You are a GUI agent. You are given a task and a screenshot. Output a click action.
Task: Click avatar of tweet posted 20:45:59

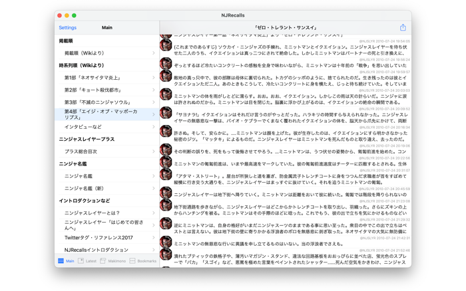(x=166, y=193)
